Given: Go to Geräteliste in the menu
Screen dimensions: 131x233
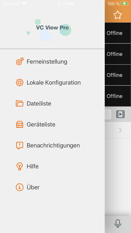Looking at the screenshot, I should 41,125.
